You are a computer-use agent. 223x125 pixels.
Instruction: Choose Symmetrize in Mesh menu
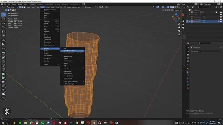tap(50, 43)
